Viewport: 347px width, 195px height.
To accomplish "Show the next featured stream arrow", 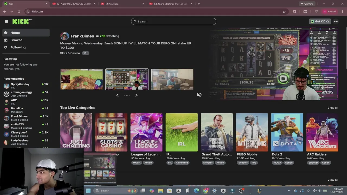I will [136, 95].
